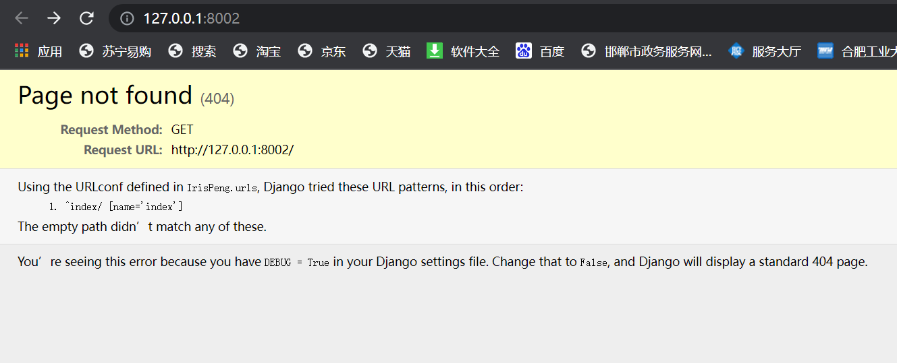Click the globe icon beside 邯郸市政务服务网
Screen dimensions: 897x363
(x=589, y=51)
